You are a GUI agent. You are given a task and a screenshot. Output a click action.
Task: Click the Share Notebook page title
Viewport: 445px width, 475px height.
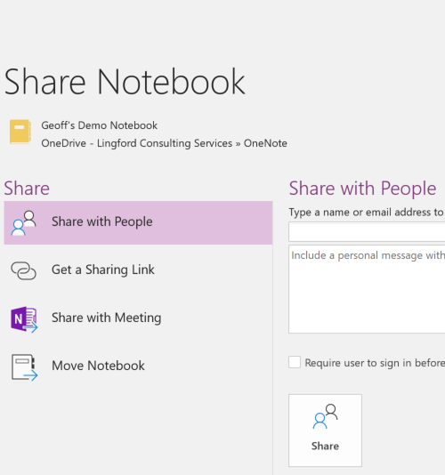coord(125,82)
